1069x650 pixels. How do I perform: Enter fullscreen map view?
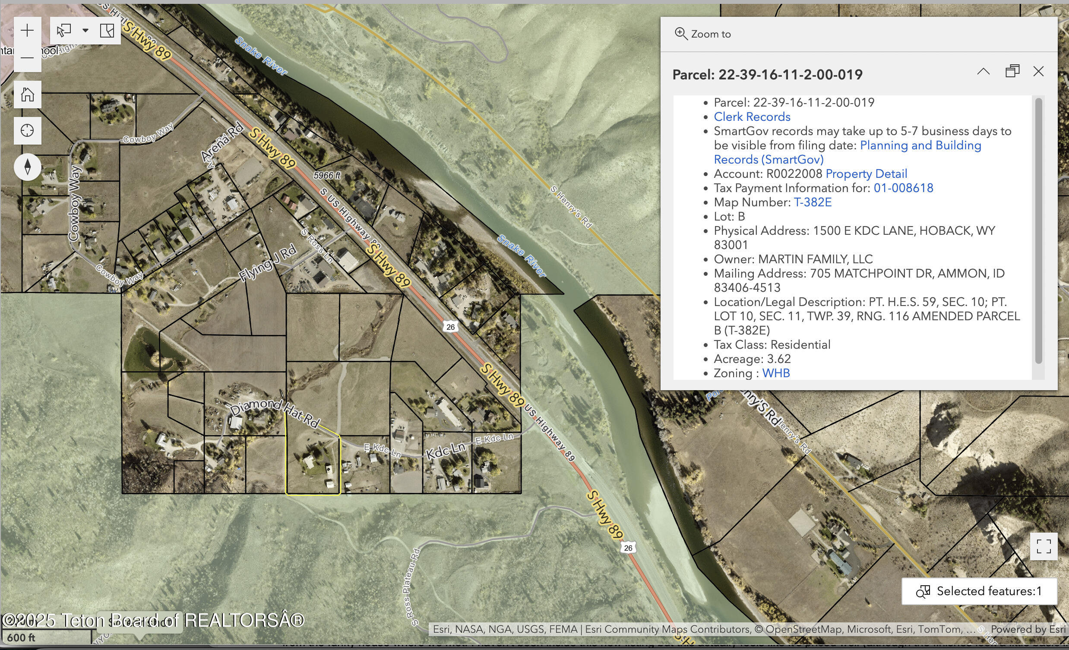coord(1044,546)
